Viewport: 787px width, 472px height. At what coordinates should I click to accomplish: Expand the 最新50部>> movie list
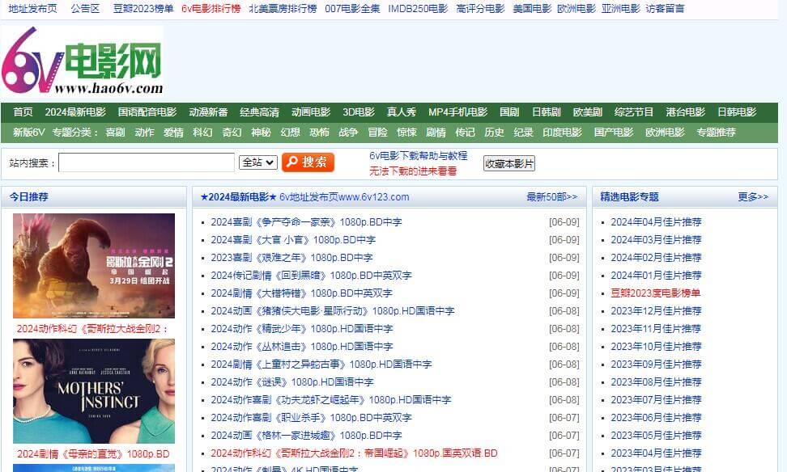[x=551, y=196]
